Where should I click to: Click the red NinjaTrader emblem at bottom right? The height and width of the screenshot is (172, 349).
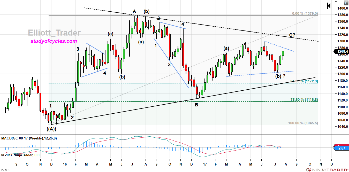pyautogui.click(x=309, y=169)
